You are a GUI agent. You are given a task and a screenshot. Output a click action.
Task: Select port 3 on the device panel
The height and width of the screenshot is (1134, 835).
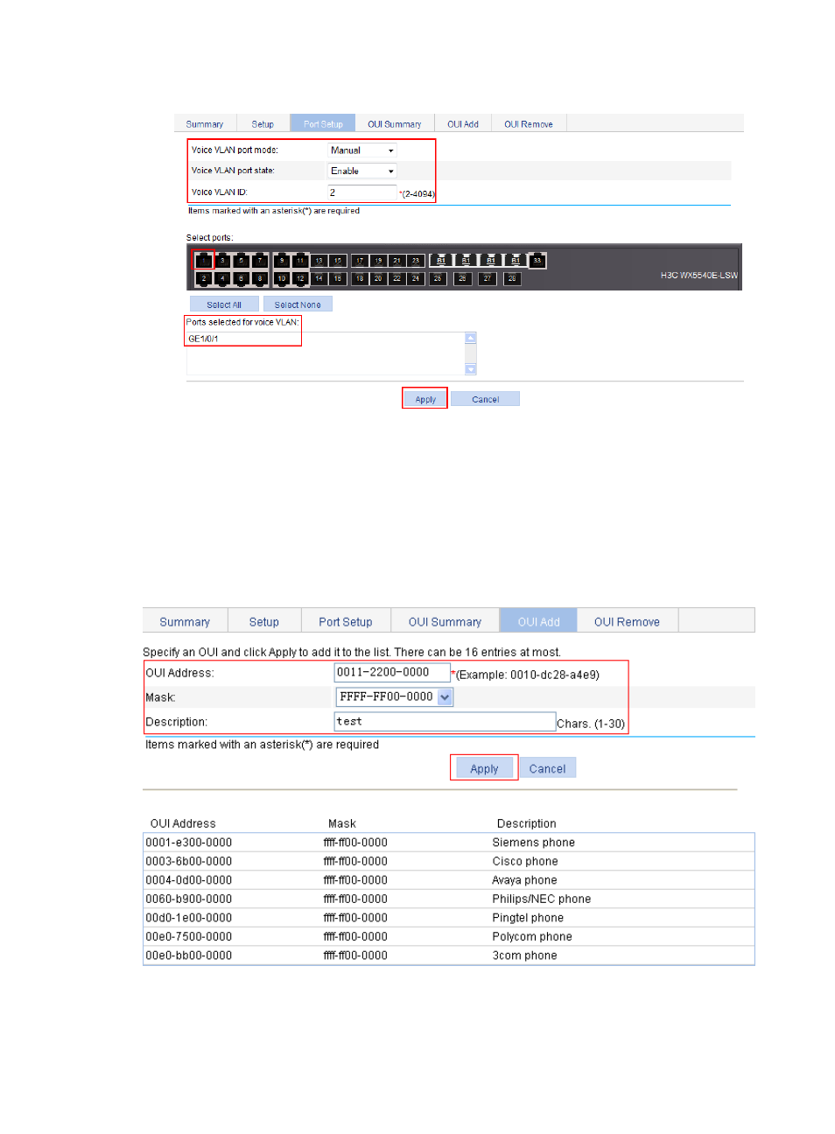pos(222,261)
